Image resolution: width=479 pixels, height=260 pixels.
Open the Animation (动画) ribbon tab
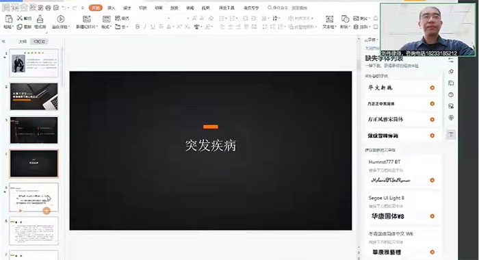[159, 8]
